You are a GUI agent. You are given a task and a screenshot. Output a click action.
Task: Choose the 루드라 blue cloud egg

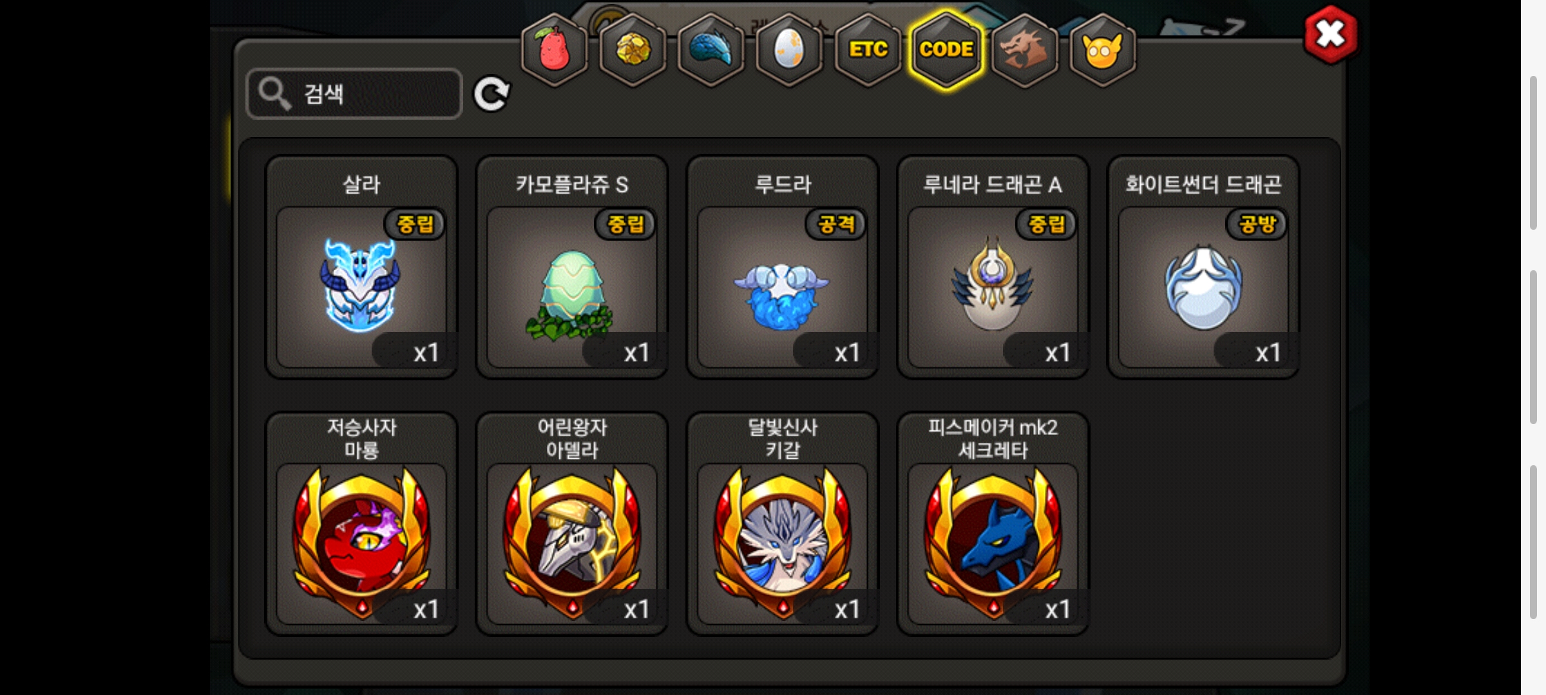pos(783,267)
